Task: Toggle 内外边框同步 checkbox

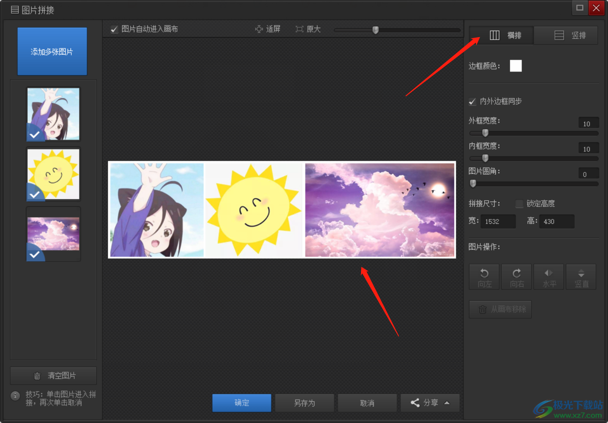Action: point(472,102)
